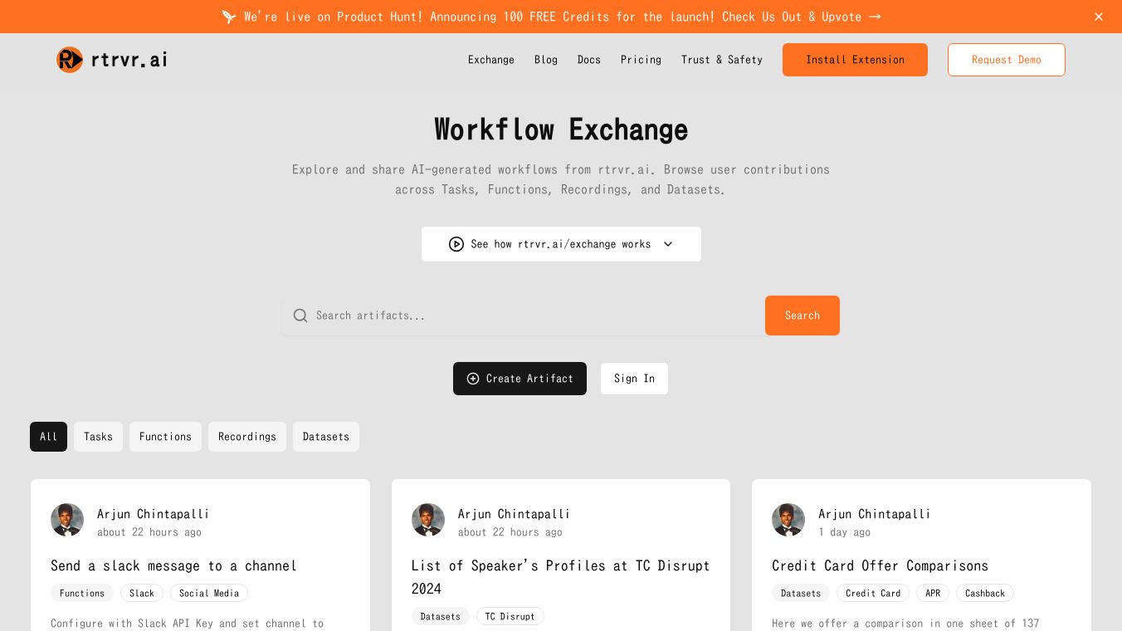1122x631 pixels.
Task: Open Docs in the navigation bar
Action: [589, 60]
